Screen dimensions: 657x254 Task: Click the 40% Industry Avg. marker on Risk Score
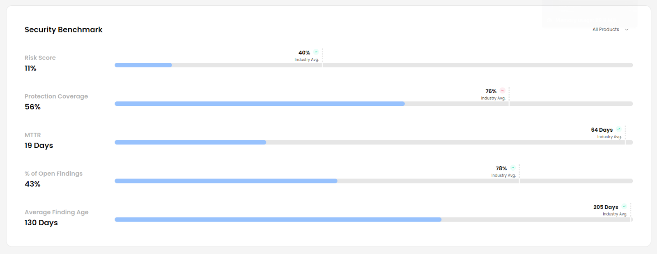coord(307,56)
